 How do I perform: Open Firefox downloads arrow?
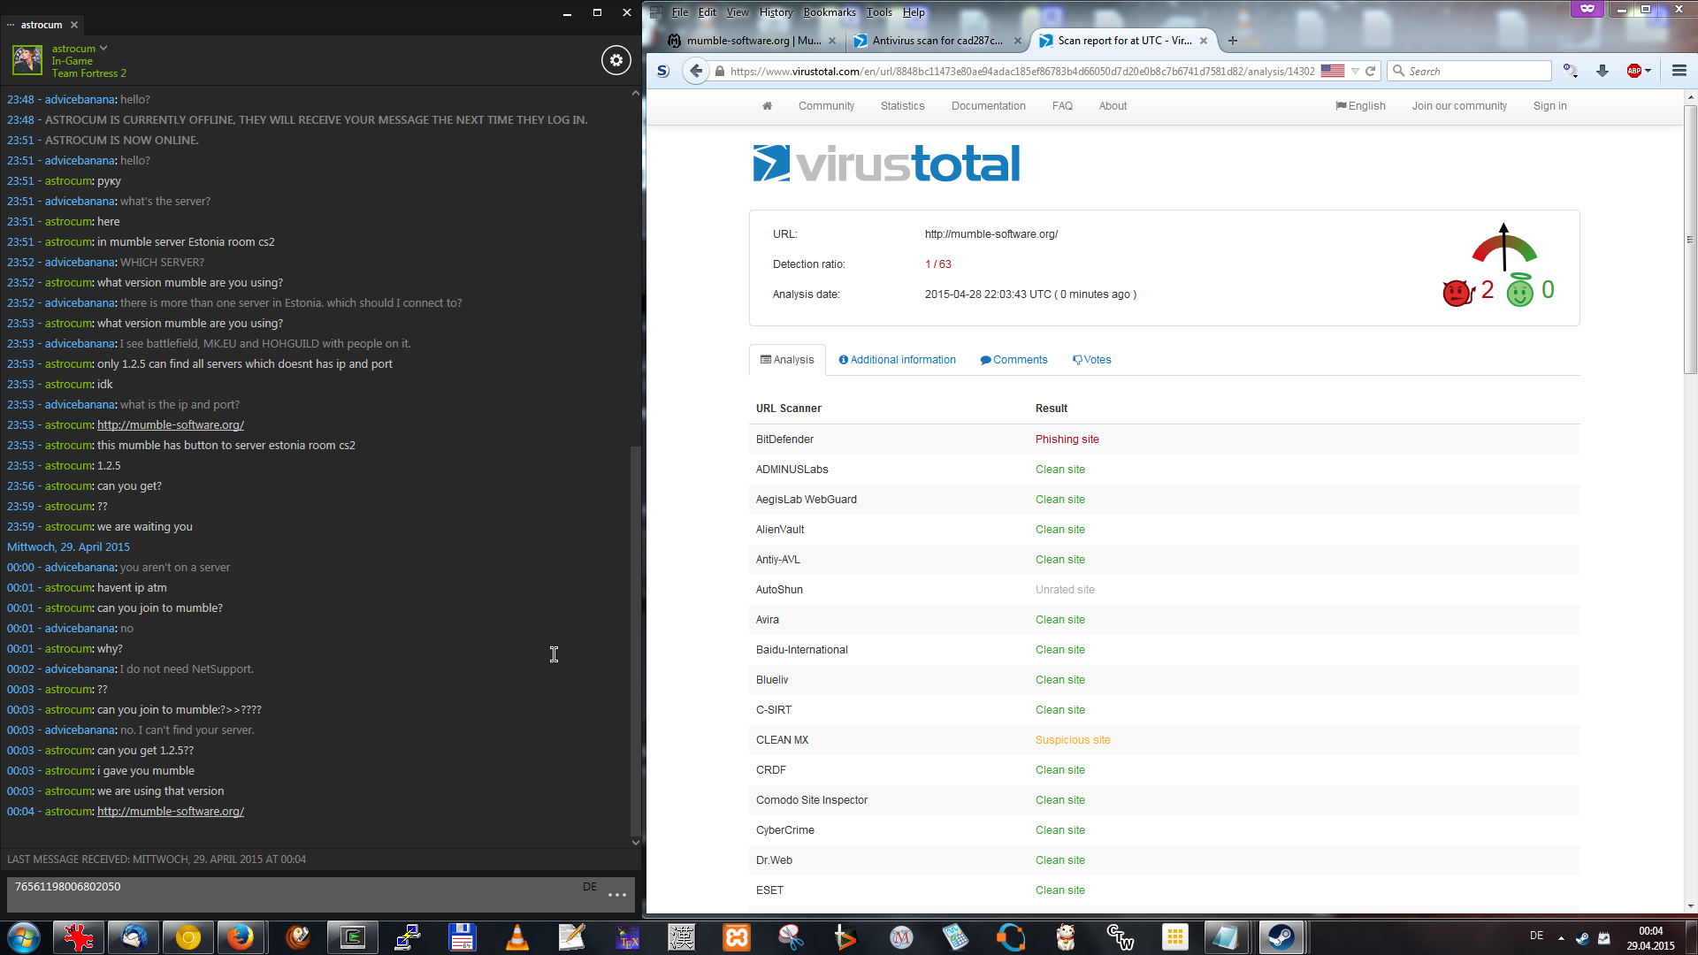pyautogui.click(x=1602, y=71)
